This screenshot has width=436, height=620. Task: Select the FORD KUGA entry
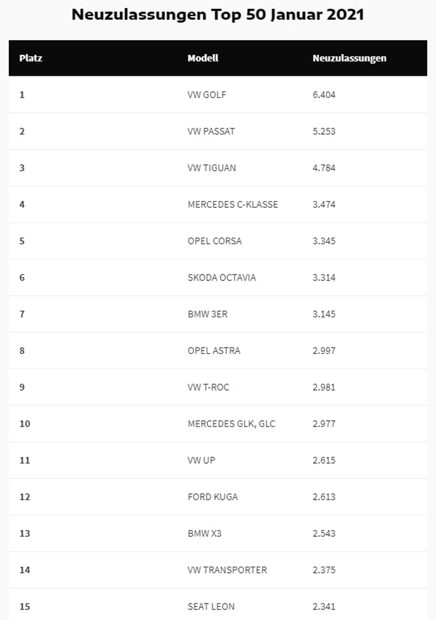[212, 497]
